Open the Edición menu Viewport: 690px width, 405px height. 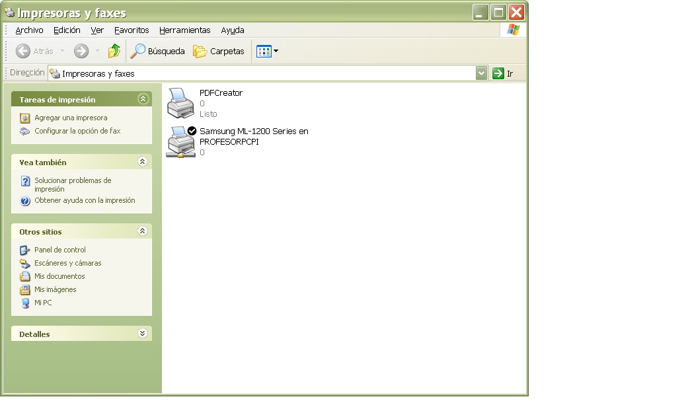click(x=67, y=30)
